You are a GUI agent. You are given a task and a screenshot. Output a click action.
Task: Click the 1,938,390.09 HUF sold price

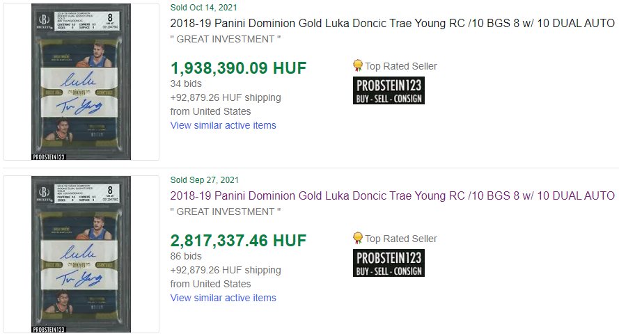coord(238,67)
